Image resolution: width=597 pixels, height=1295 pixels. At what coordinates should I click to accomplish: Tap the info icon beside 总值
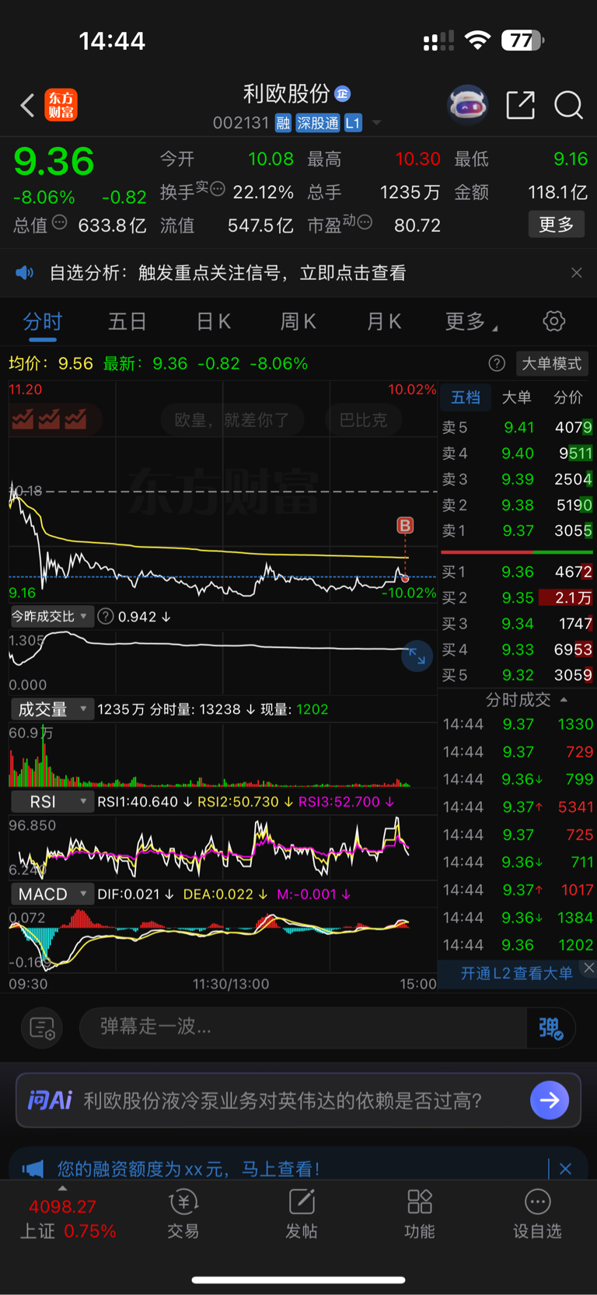[x=60, y=223]
